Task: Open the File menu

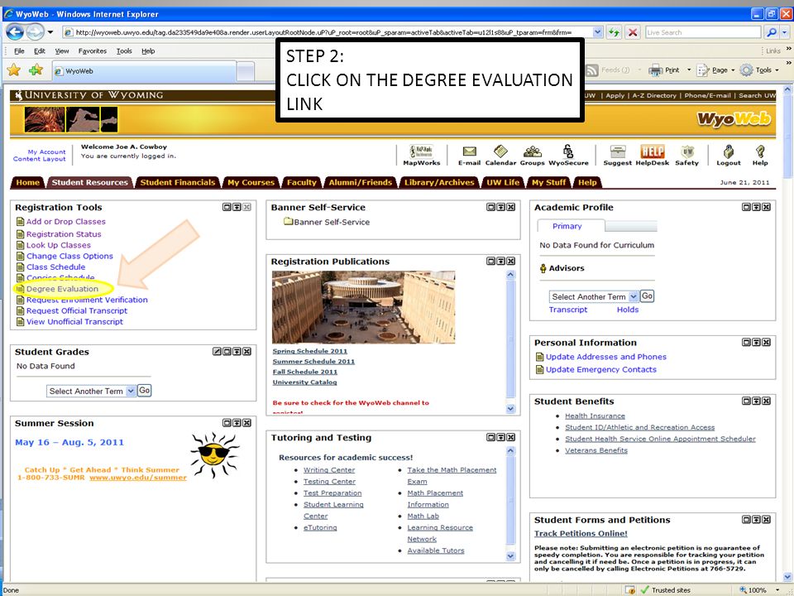Action: (x=19, y=51)
